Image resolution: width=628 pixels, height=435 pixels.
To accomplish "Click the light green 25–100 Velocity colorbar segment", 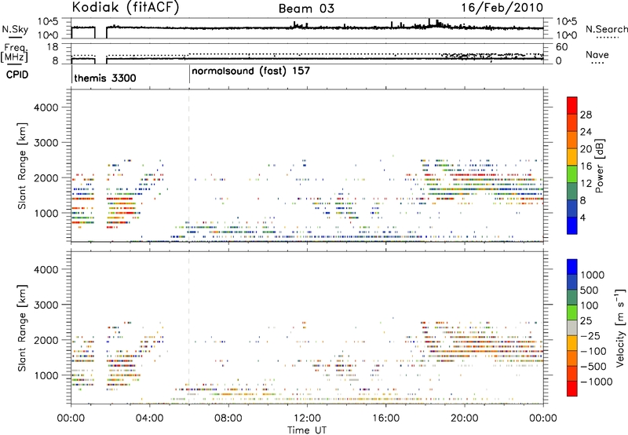I will (572, 313).
